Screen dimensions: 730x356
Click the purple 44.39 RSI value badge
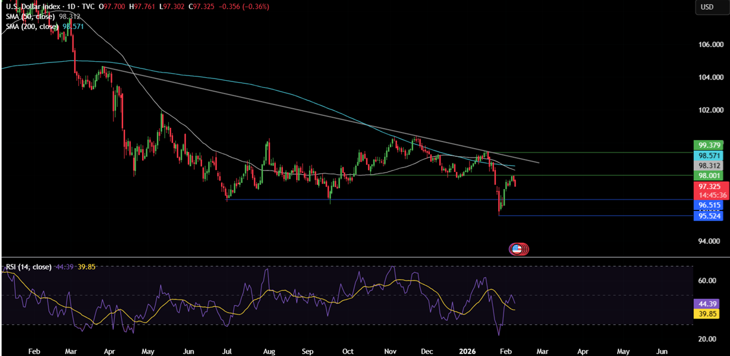tap(707, 303)
